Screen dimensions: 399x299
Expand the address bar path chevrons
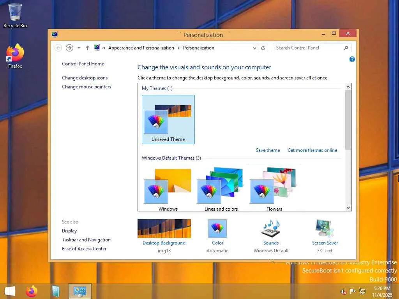[x=104, y=48]
